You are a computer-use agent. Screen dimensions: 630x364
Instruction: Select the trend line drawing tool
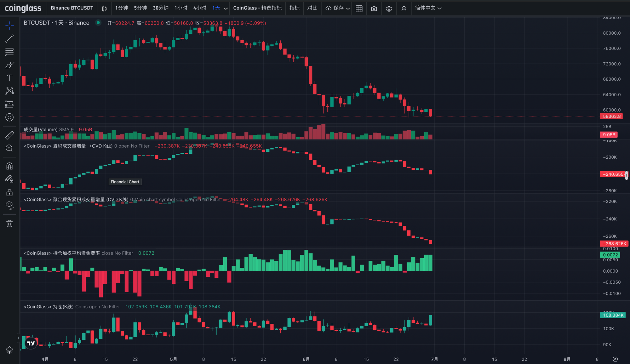[x=9, y=39]
